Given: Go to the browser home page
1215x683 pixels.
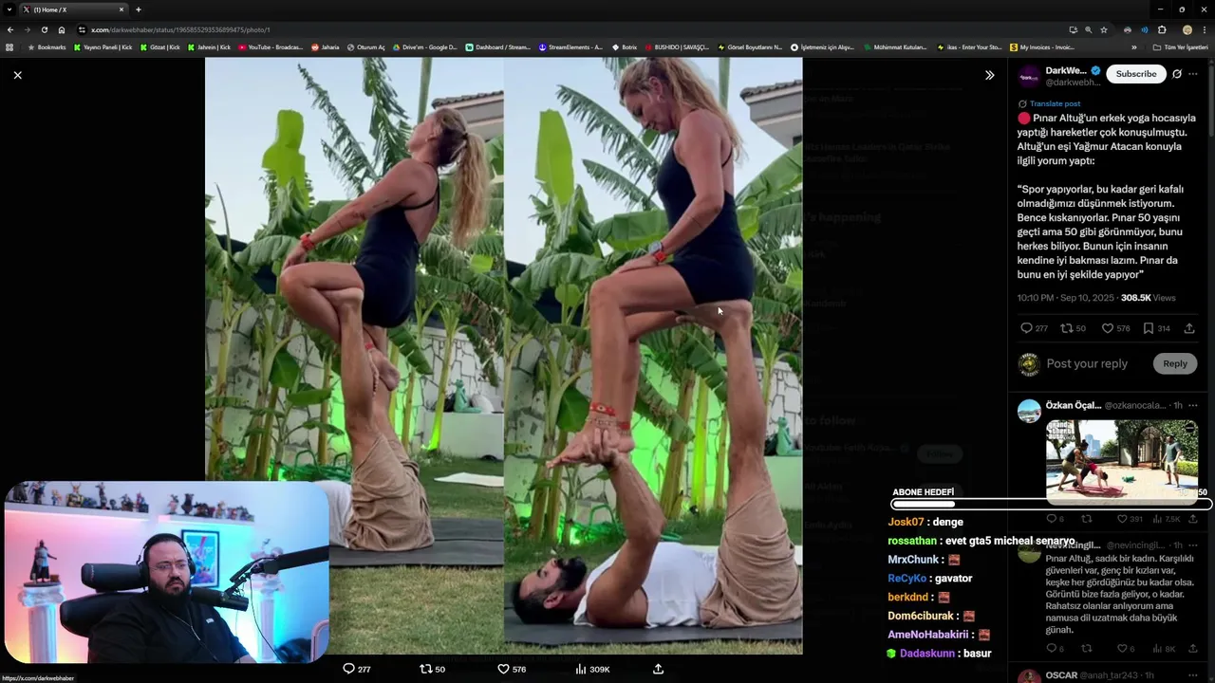Looking at the screenshot, I should click(x=62, y=29).
